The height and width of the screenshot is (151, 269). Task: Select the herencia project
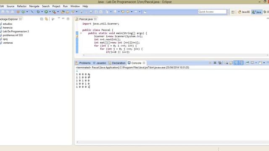pos(8,28)
